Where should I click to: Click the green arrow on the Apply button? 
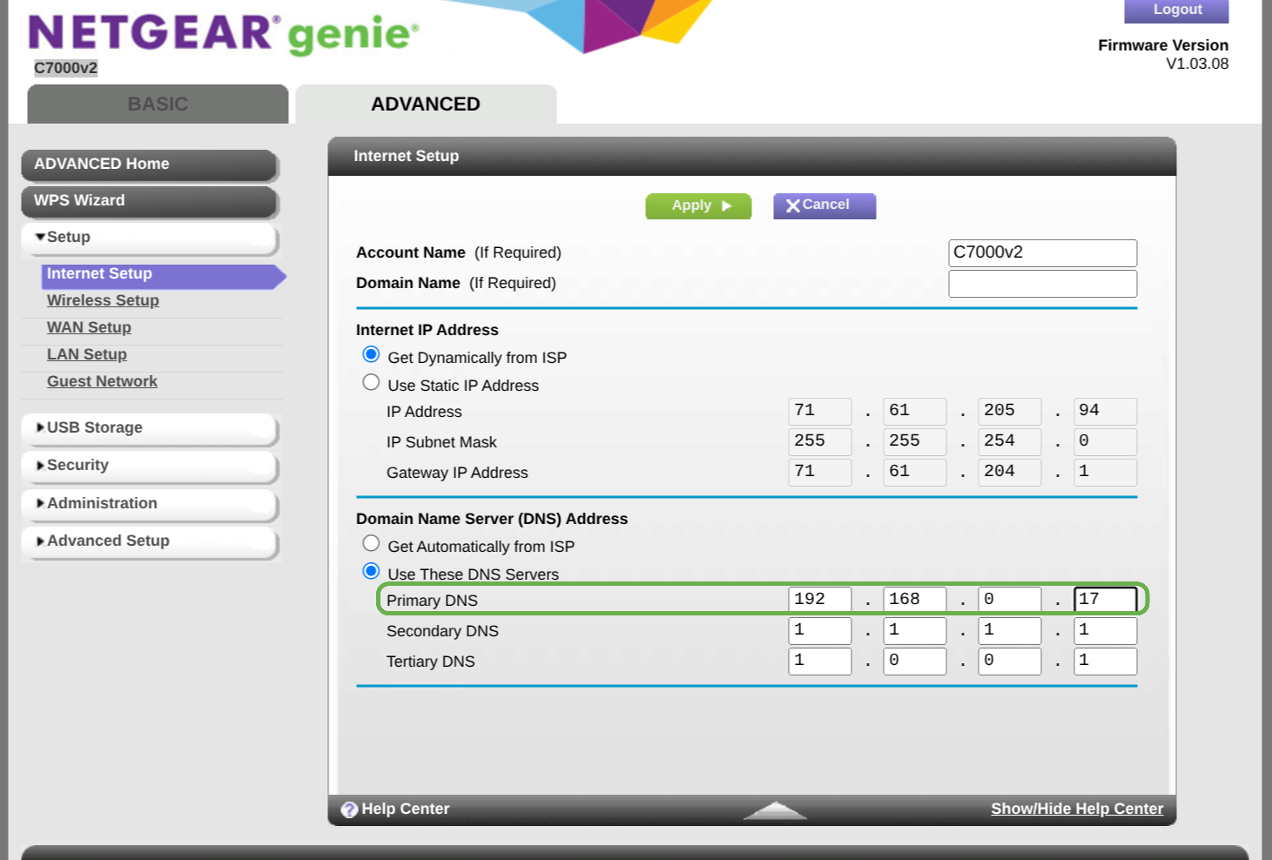click(x=724, y=205)
